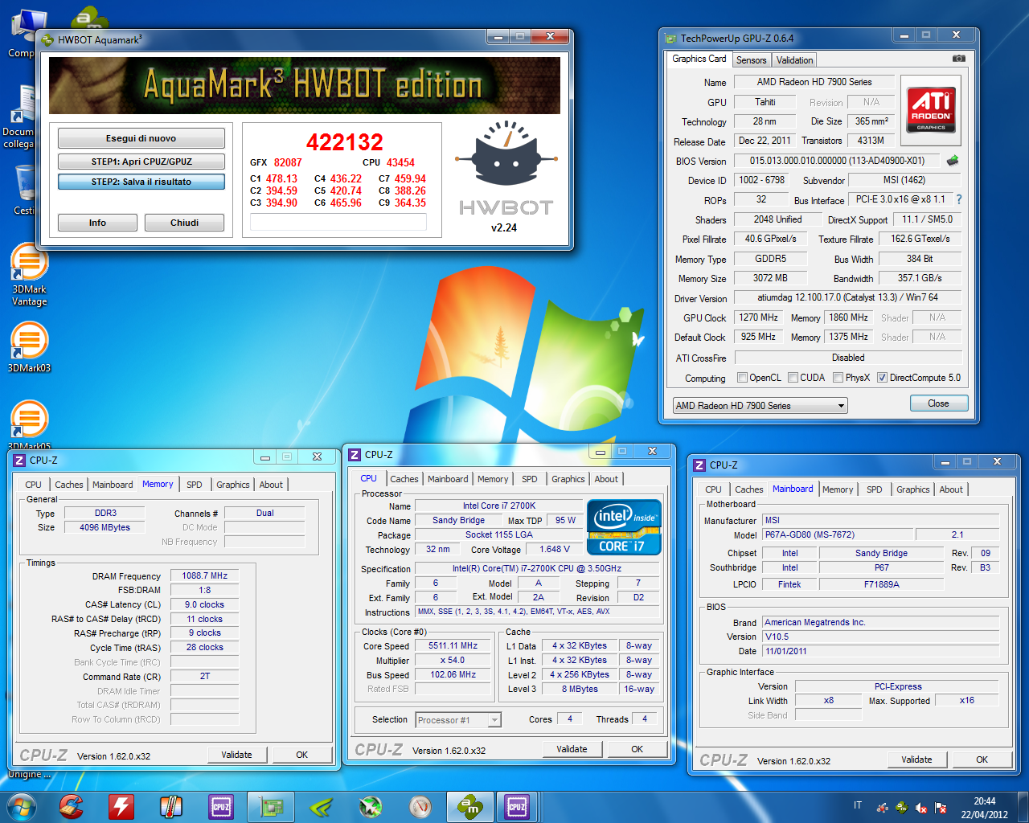The image size is (1029, 823).
Task: Open the thermometer taskbar icon
Action: (x=171, y=806)
